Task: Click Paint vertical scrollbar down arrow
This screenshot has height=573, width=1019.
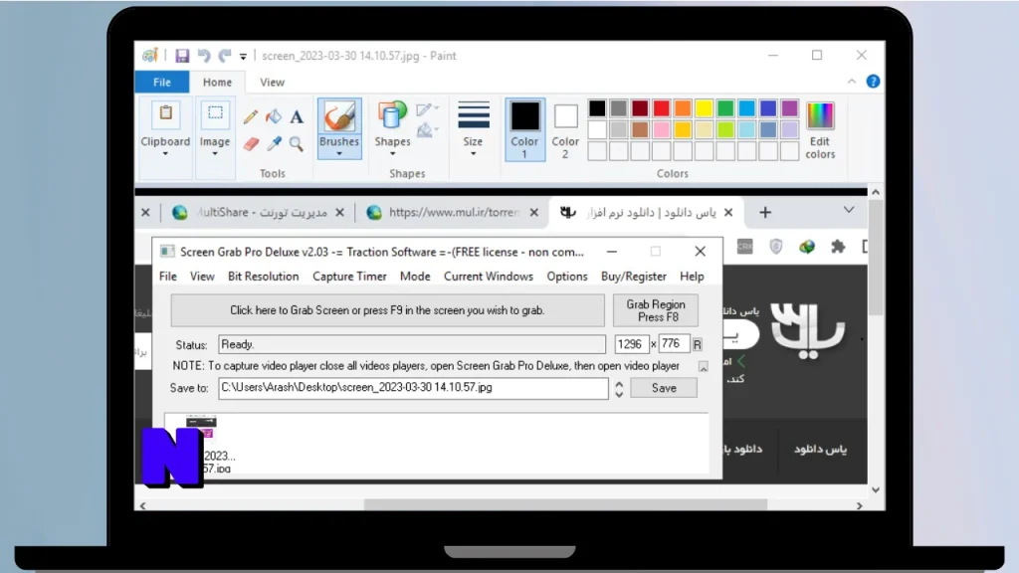Action: 876,490
